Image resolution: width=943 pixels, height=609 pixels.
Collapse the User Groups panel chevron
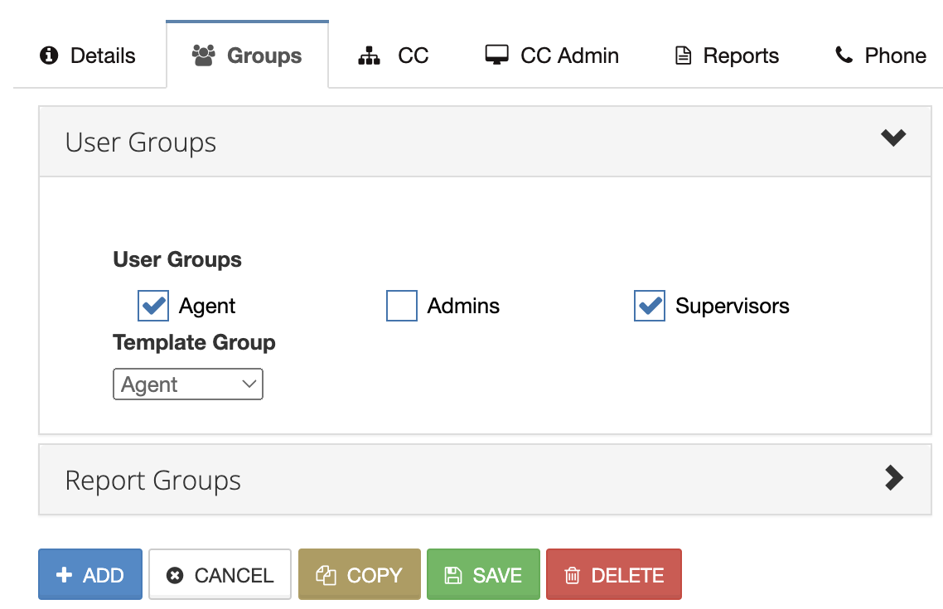(893, 138)
